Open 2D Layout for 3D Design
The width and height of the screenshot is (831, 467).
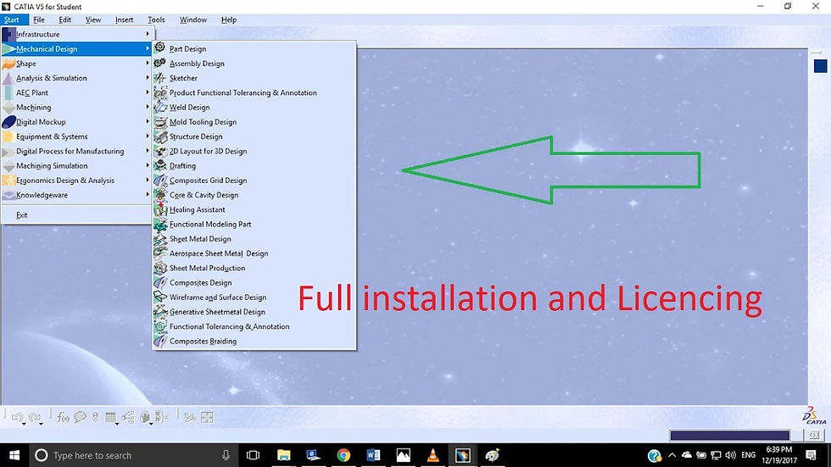[254, 152]
